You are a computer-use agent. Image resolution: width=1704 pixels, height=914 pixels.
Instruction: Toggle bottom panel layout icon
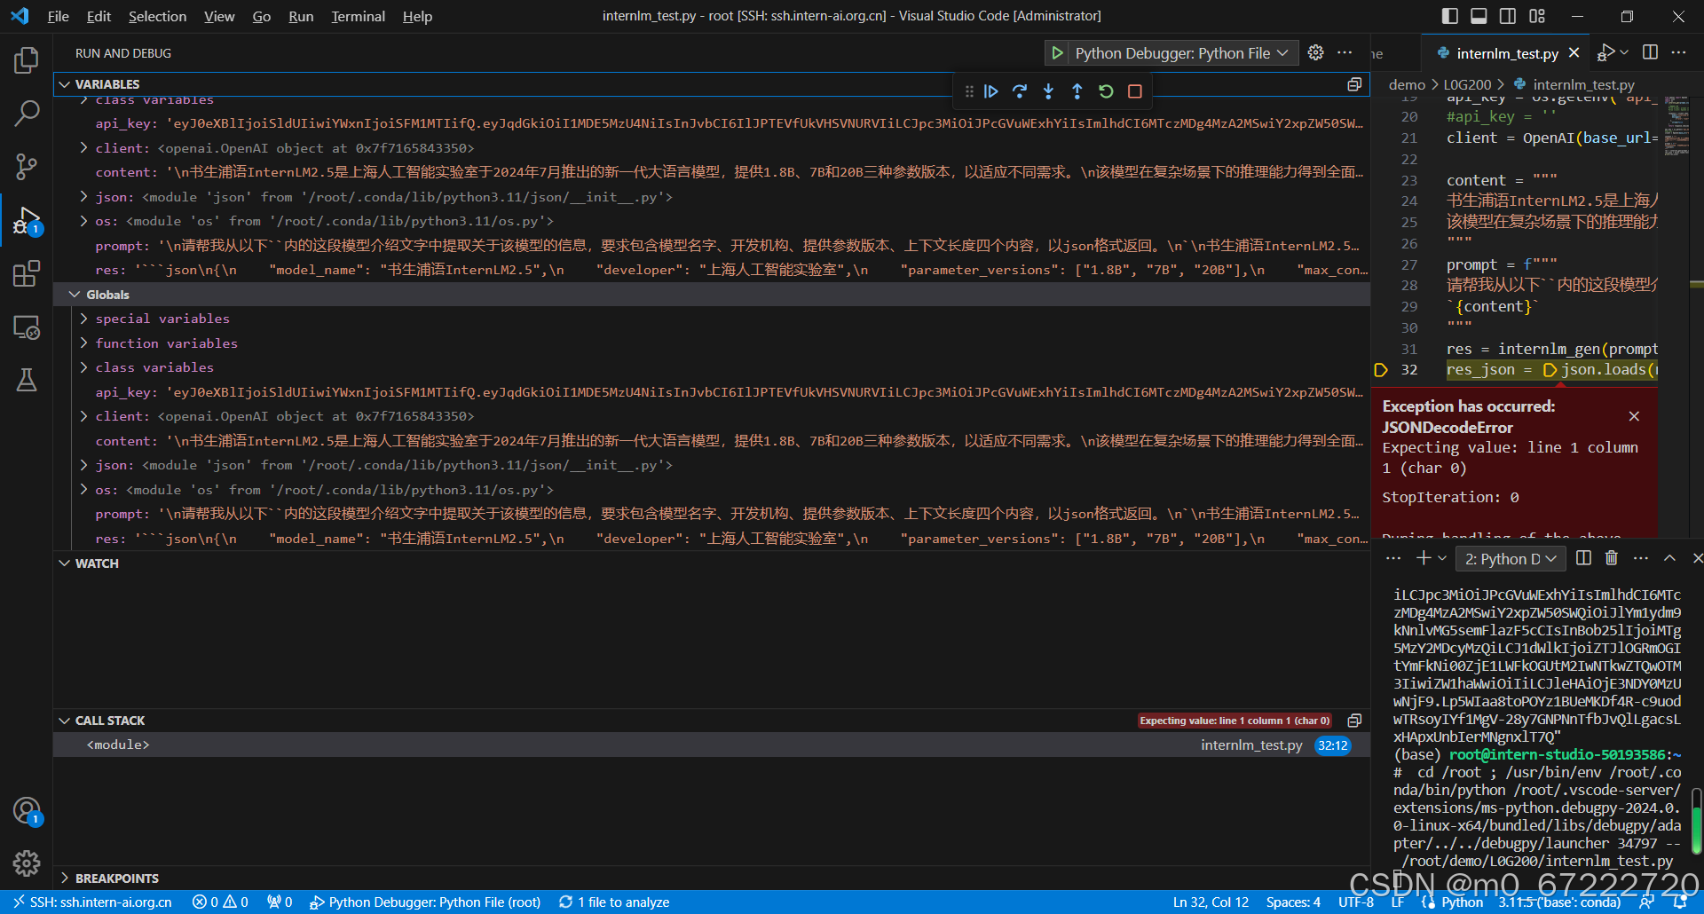1479,16
